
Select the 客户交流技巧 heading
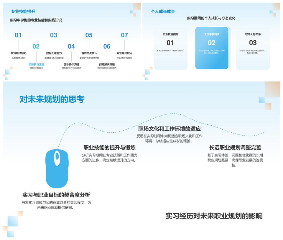coord(89,53)
